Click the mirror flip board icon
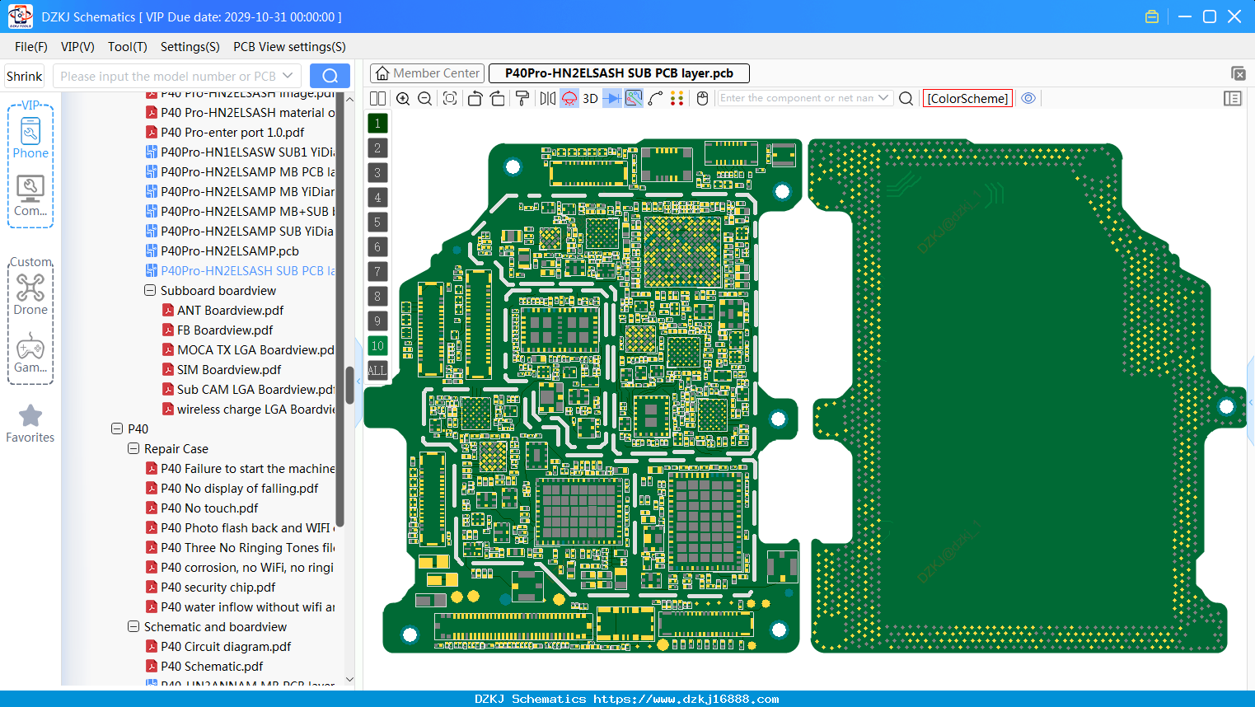This screenshot has width=1255, height=707. pos(548,98)
